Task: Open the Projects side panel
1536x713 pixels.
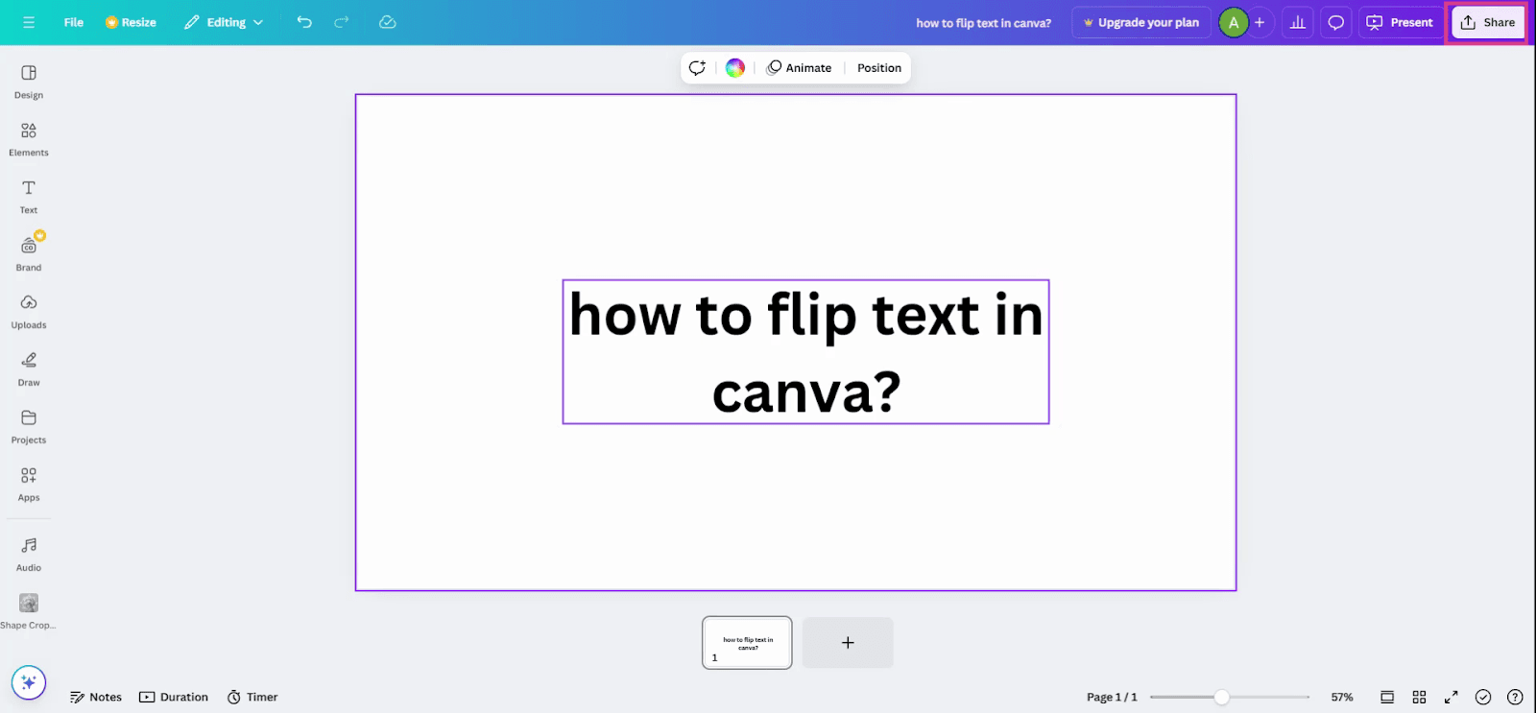Action: [29, 427]
